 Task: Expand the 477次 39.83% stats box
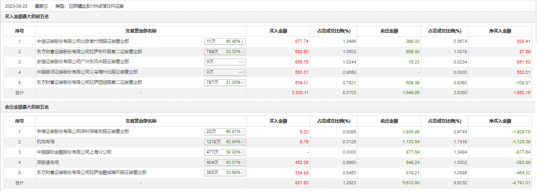[x=225, y=152]
